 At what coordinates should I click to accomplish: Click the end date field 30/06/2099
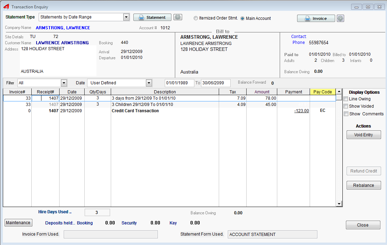pyautogui.click(x=216, y=83)
